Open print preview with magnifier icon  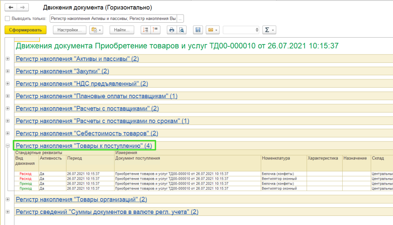[x=182, y=30]
